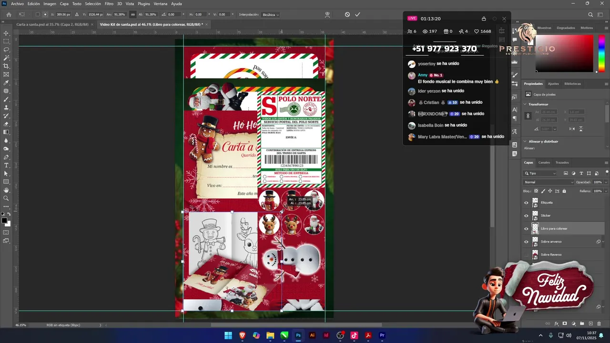The image size is (610, 343).
Task: Hide the Sobre anverso layer
Action: click(x=526, y=242)
